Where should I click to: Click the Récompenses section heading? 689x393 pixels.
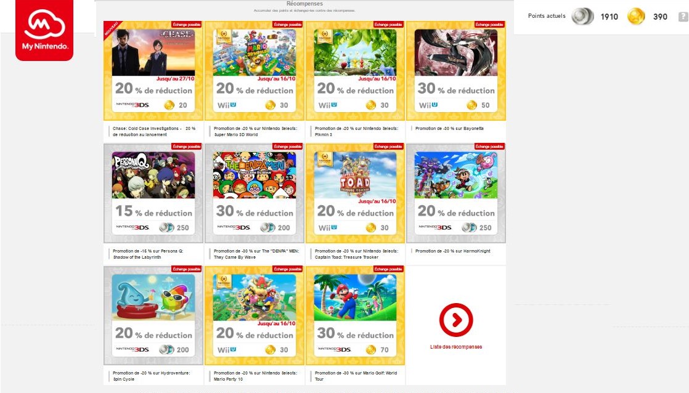pyautogui.click(x=304, y=4)
